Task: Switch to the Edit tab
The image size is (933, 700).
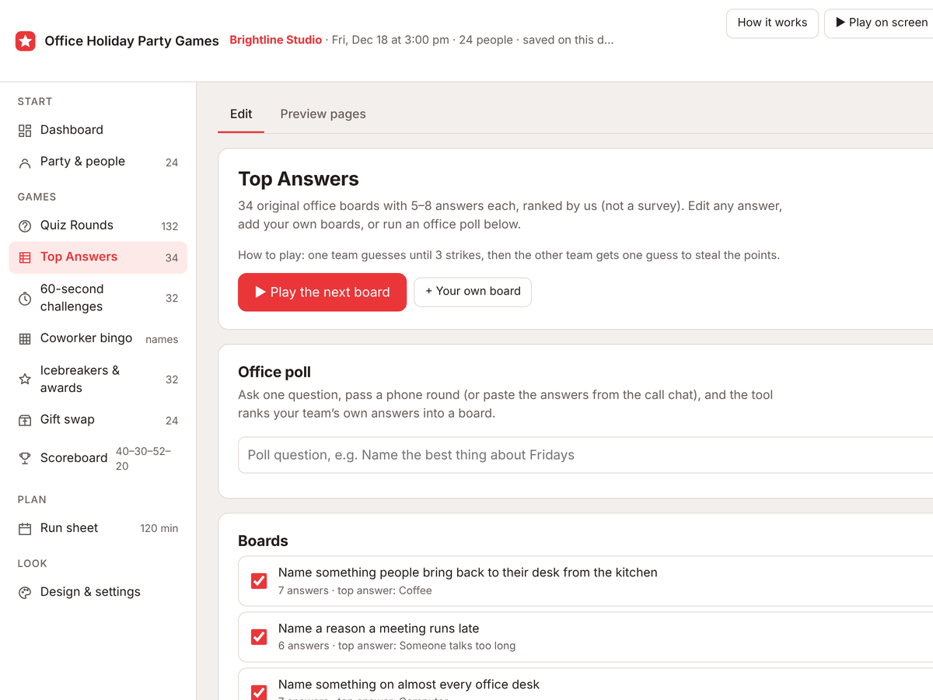Action: pyautogui.click(x=241, y=114)
